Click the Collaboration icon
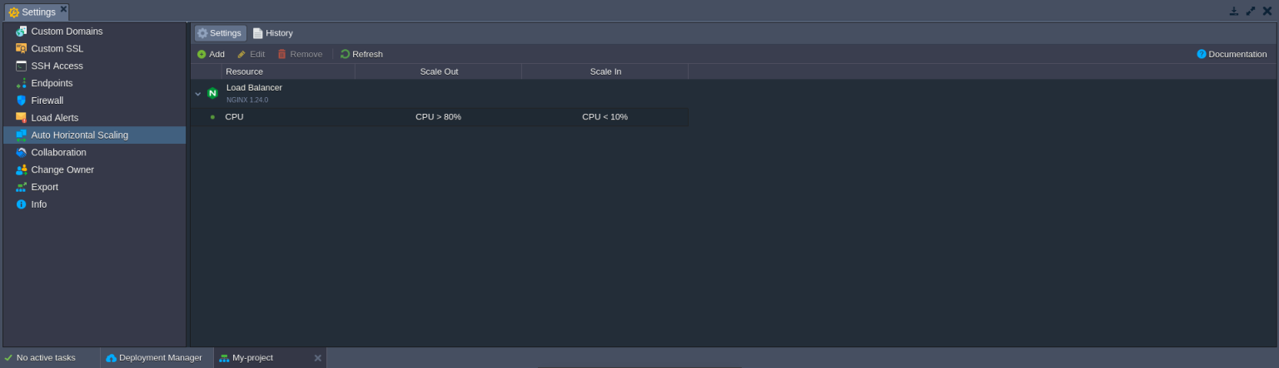The height and width of the screenshot is (368, 1279). [x=21, y=152]
